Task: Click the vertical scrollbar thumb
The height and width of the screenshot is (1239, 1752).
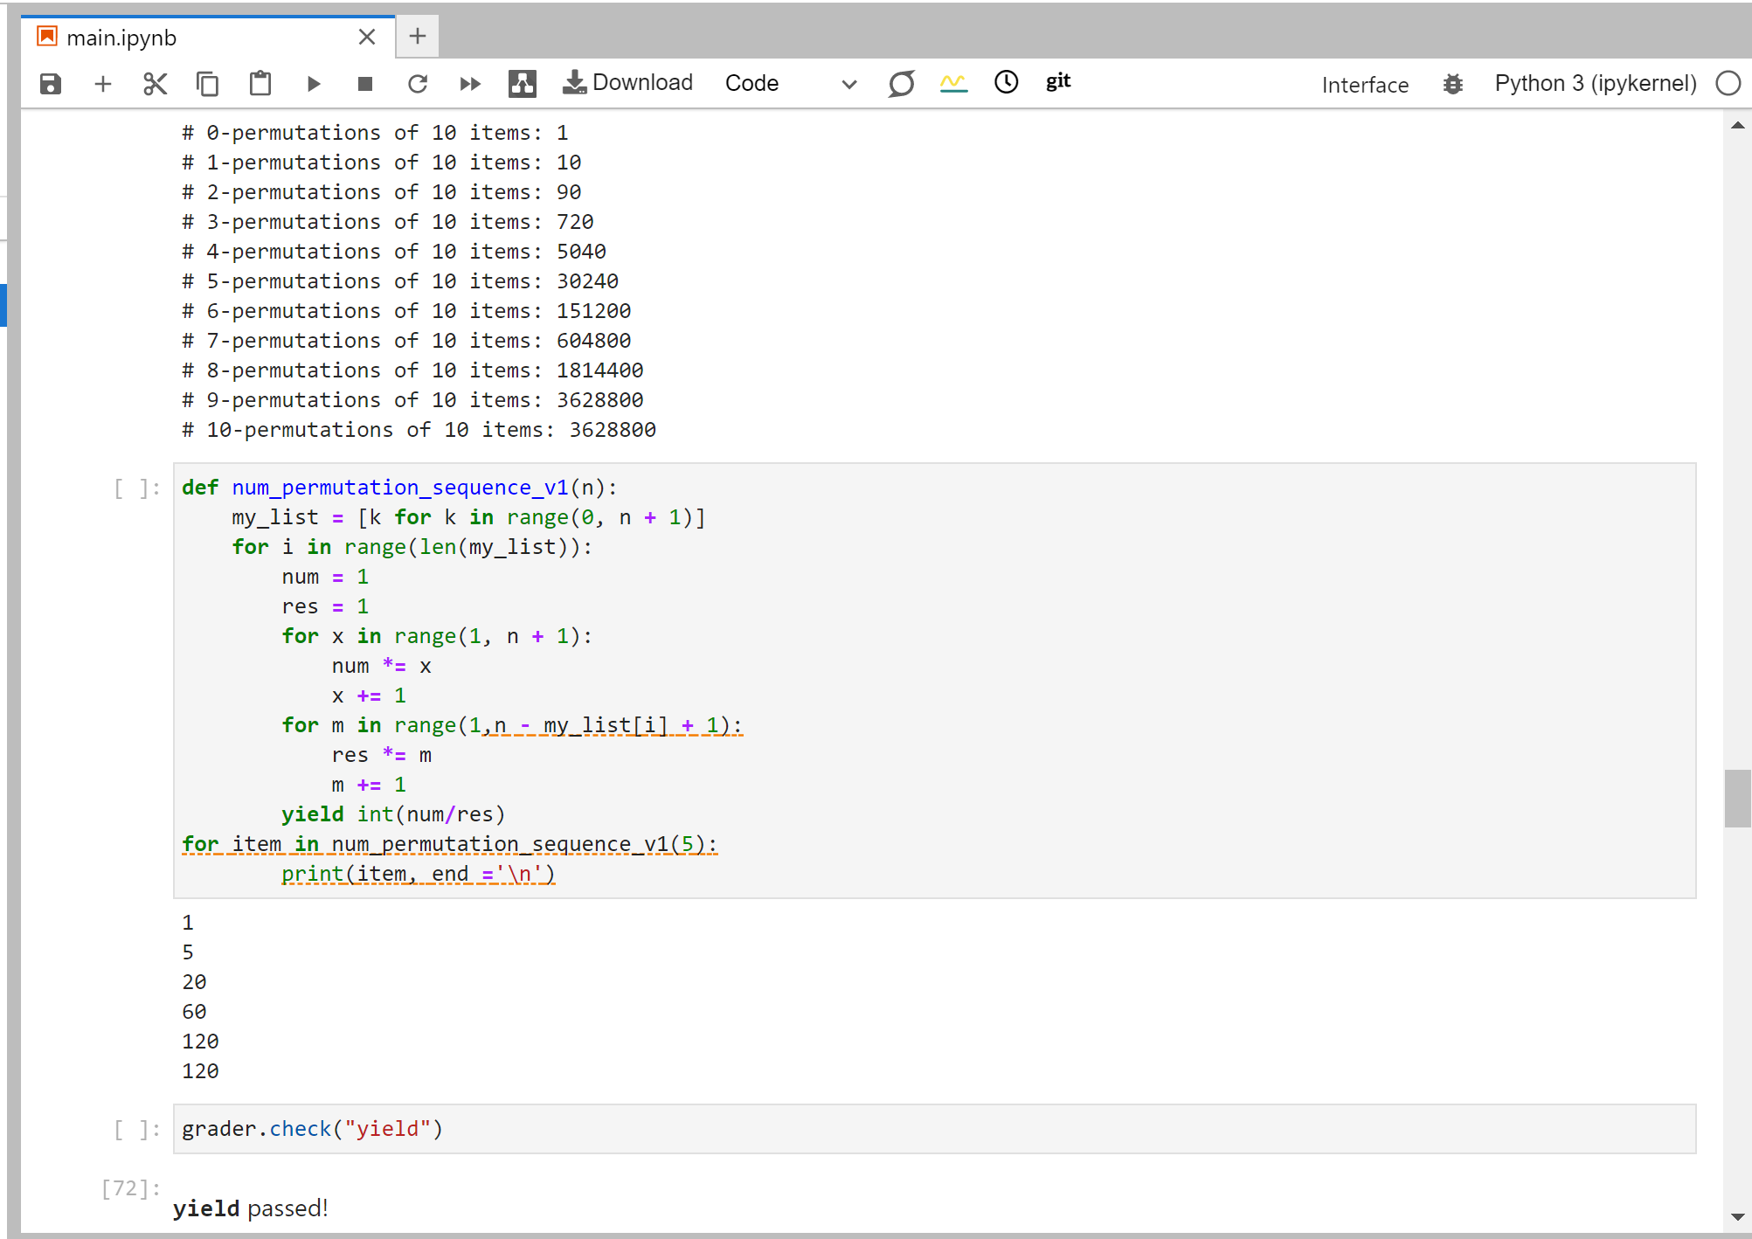Action: click(x=1737, y=797)
